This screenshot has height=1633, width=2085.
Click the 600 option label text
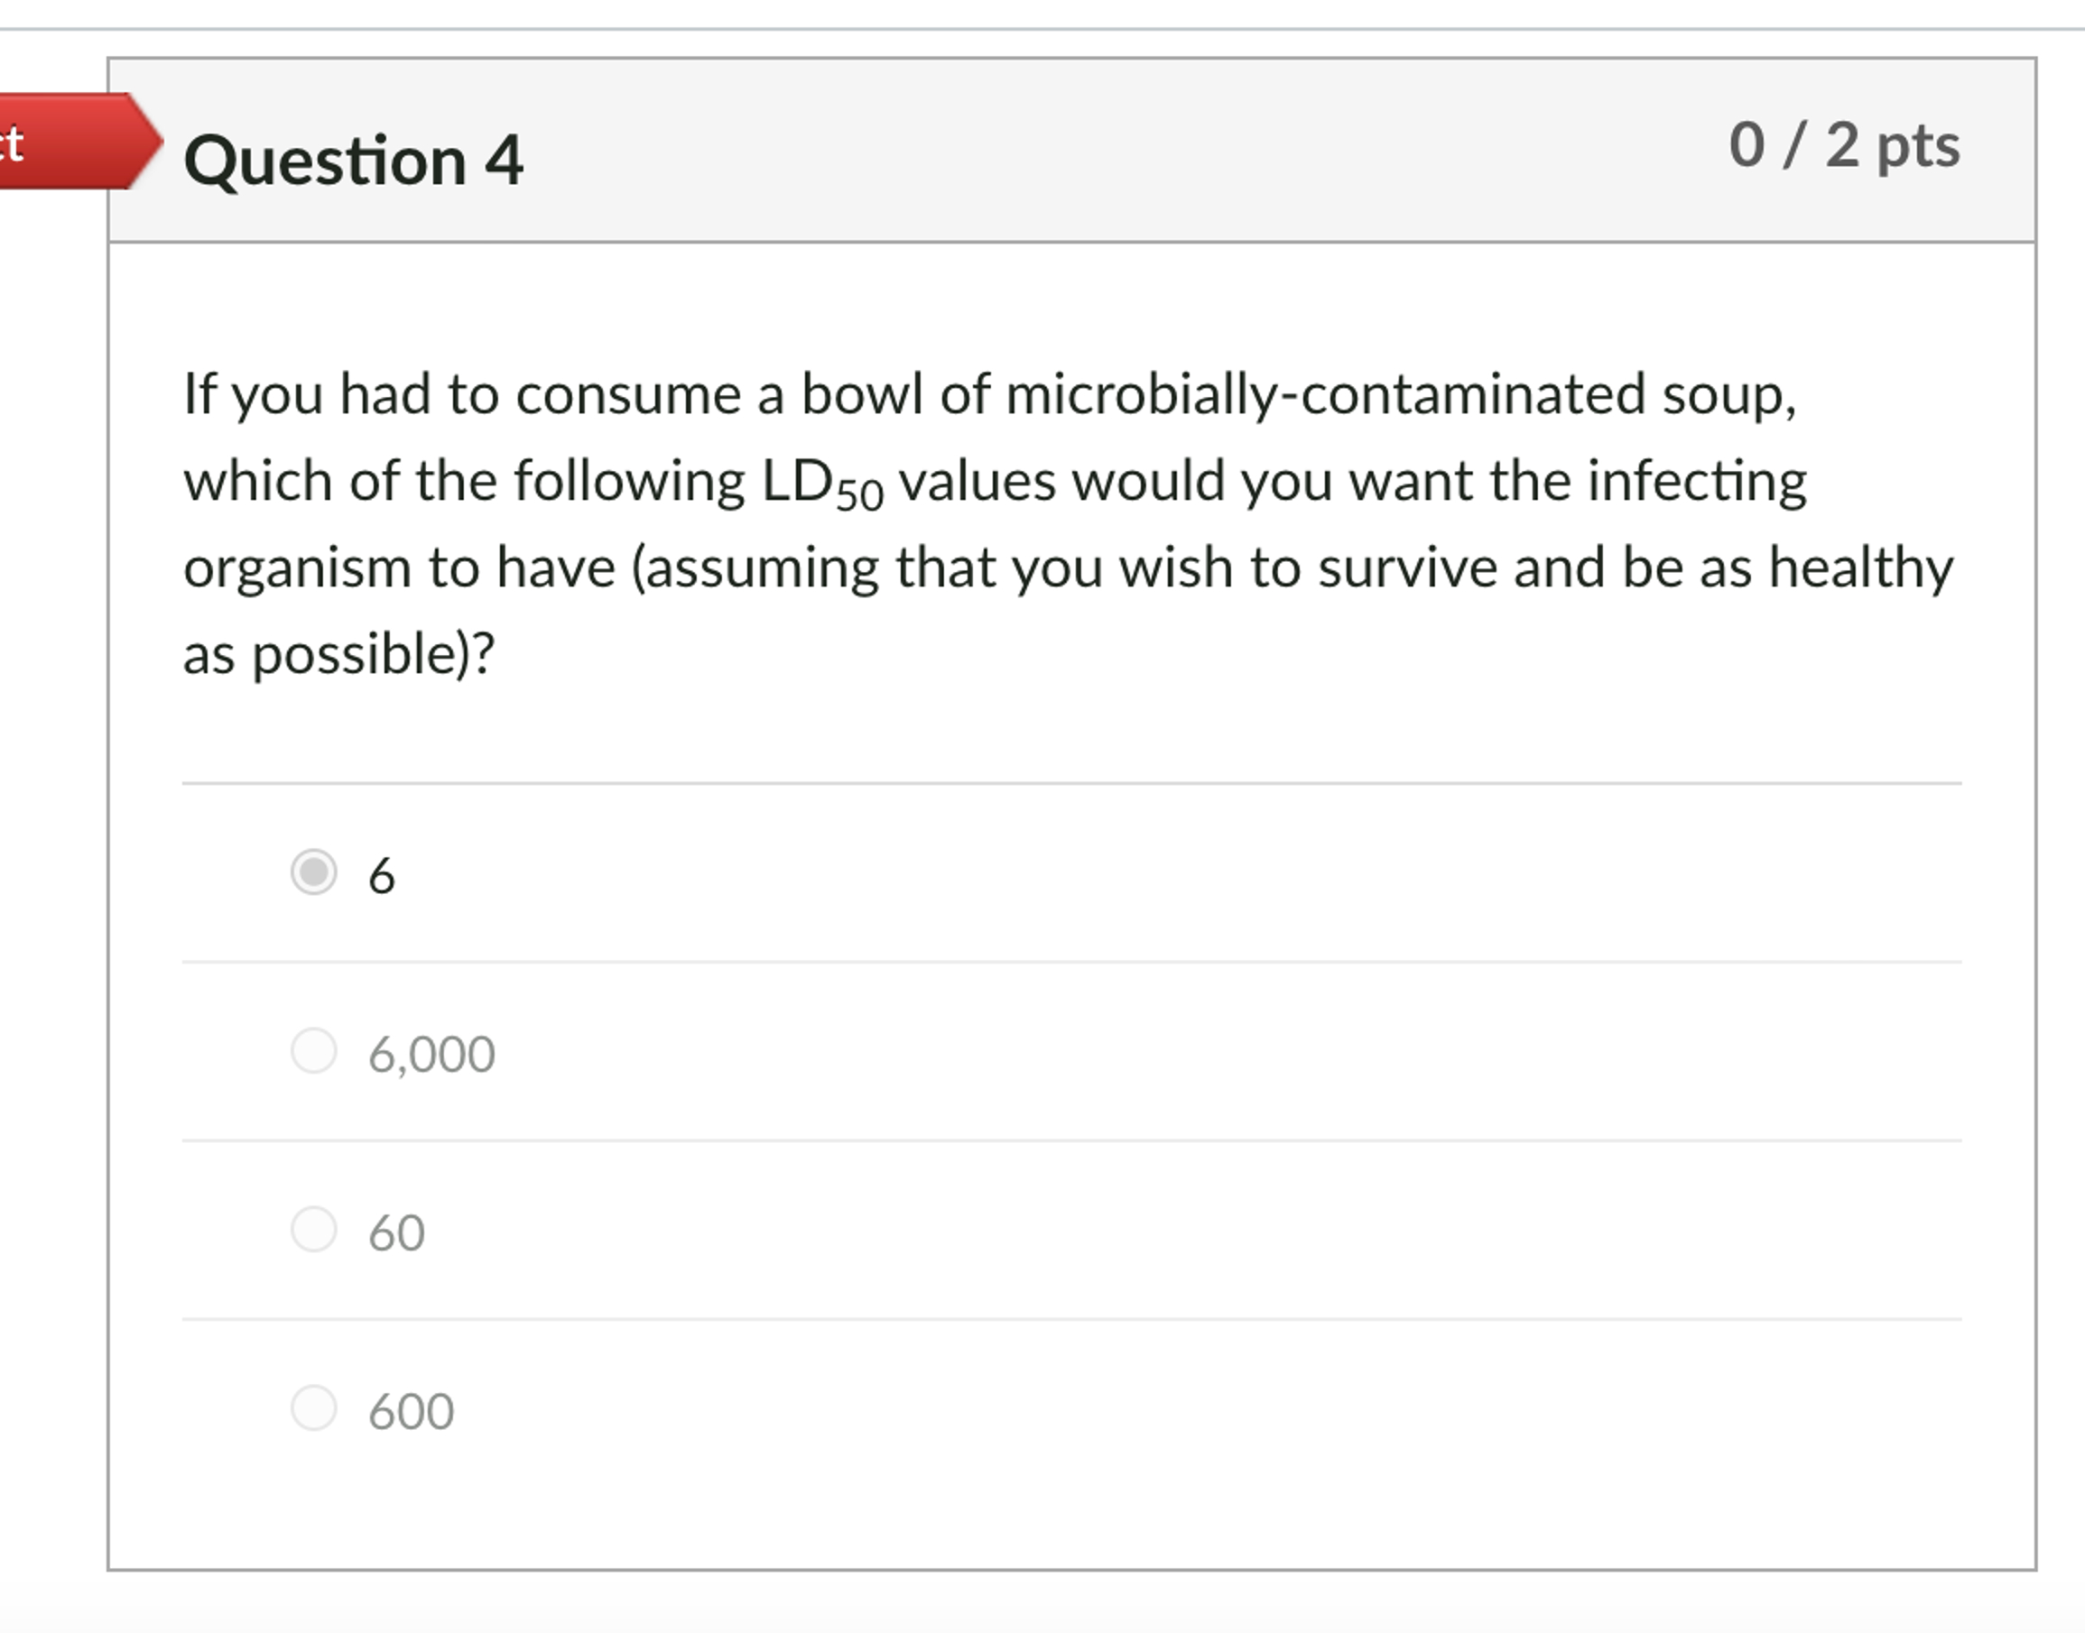point(410,1409)
